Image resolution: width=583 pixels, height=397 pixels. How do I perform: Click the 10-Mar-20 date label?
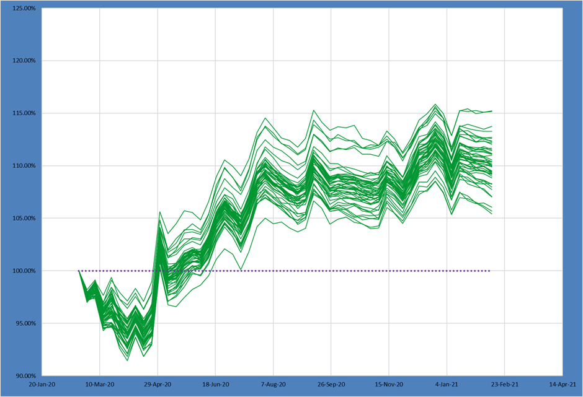coord(100,385)
